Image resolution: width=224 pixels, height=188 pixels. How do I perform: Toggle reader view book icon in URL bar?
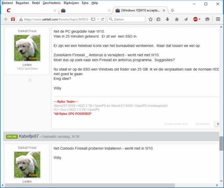click(x=93, y=19)
